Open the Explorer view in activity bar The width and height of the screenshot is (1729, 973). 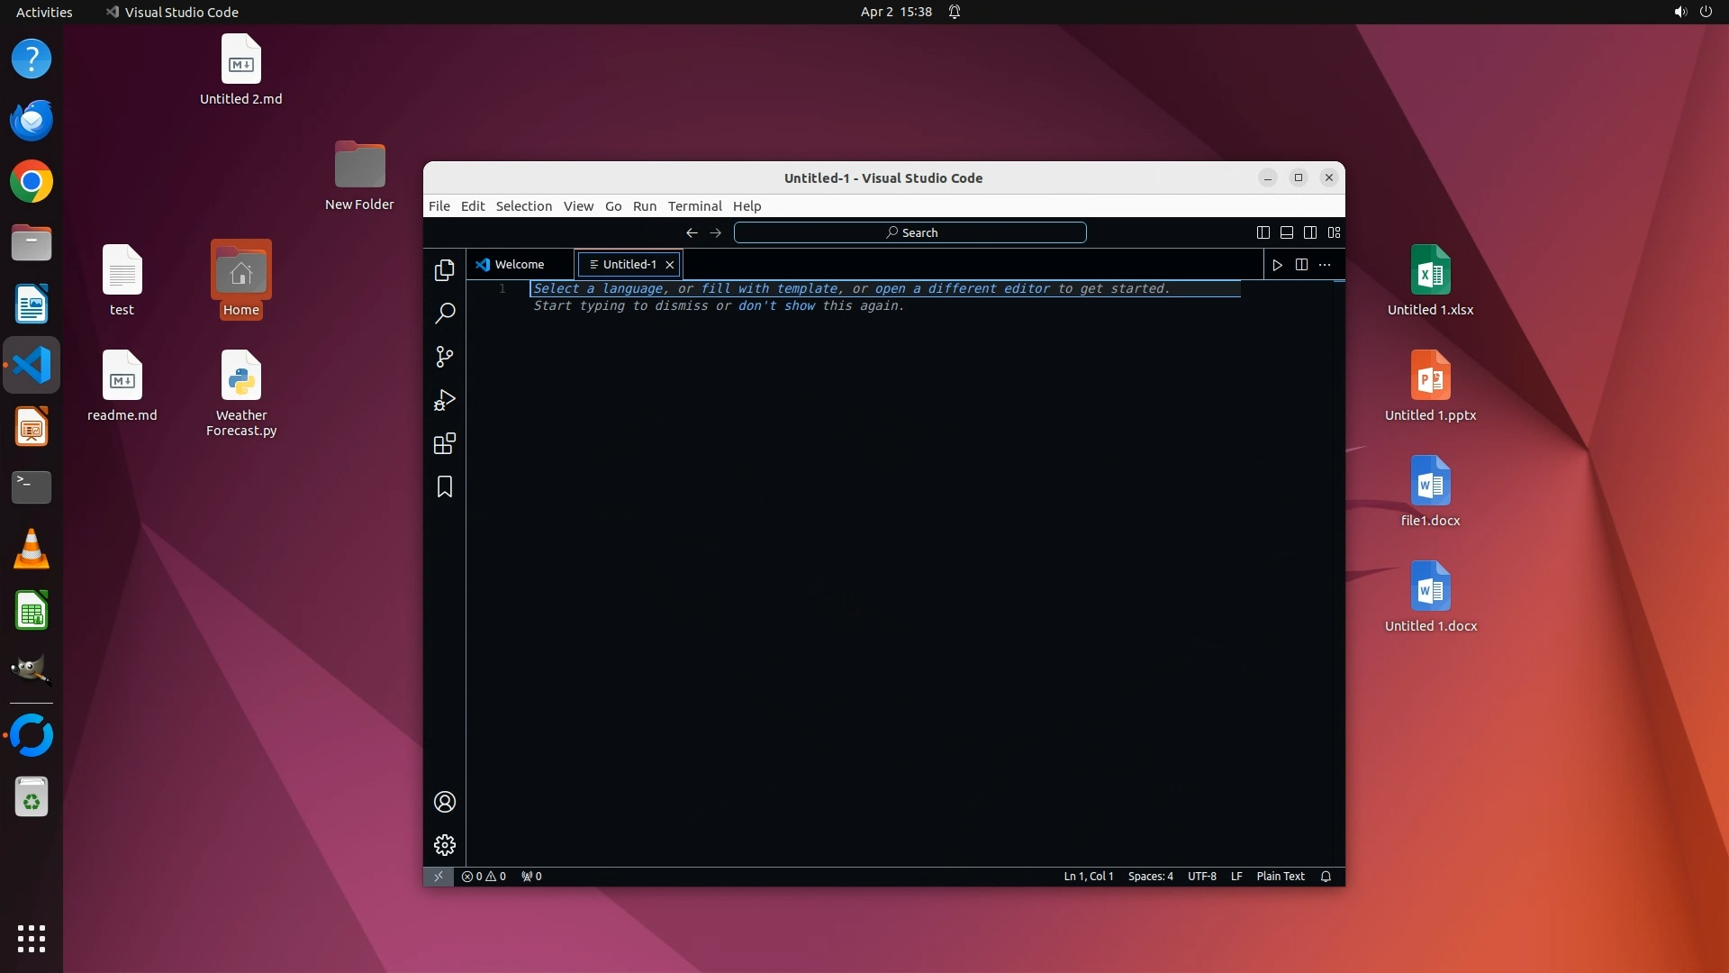(x=445, y=270)
